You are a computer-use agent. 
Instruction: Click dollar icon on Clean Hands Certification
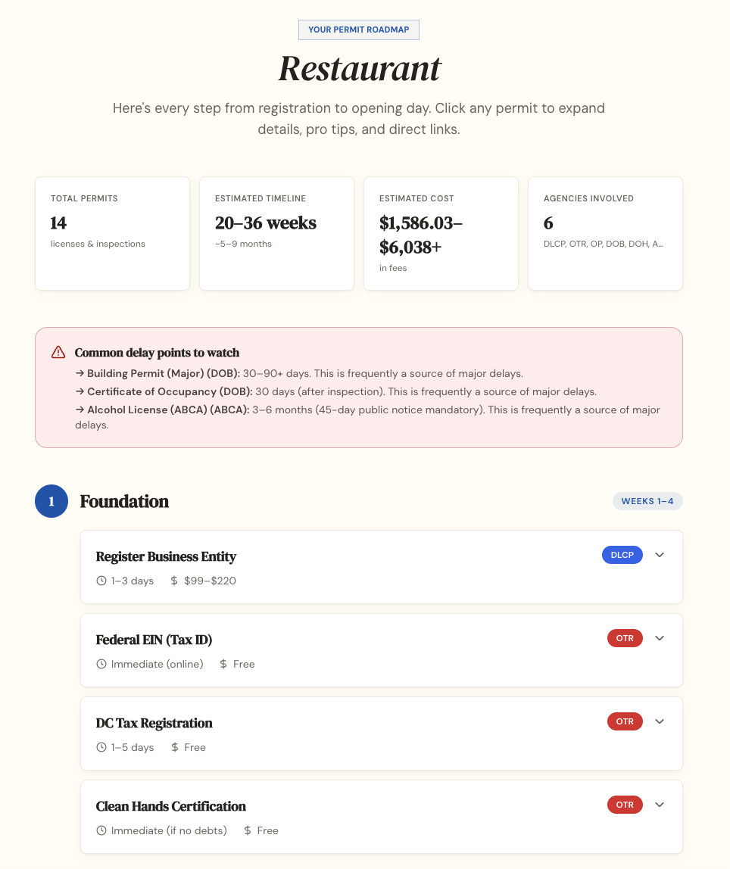[247, 830]
